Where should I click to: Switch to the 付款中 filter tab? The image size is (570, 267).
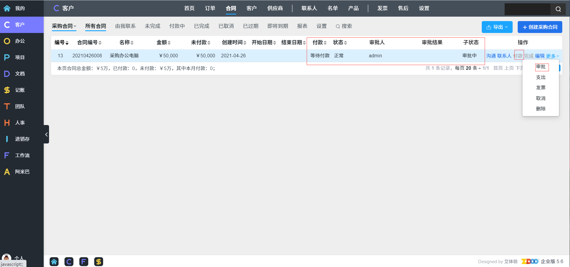[177, 26]
